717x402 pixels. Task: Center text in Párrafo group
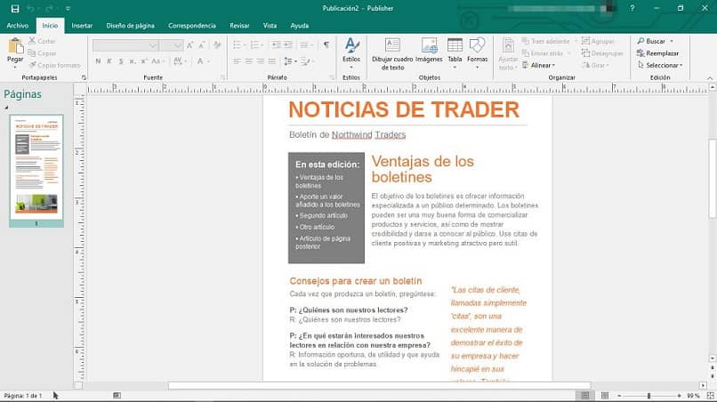tap(249, 61)
